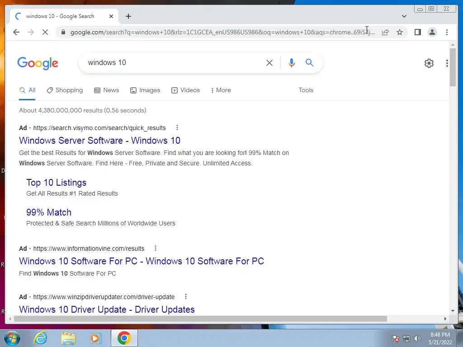Open 'Windows 10 Driver Update' ad link

[x=107, y=309]
